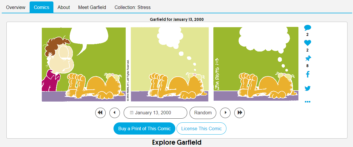Jump to the latest comic with double-right arrows
This screenshot has width=353, height=147.
pos(239,113)
